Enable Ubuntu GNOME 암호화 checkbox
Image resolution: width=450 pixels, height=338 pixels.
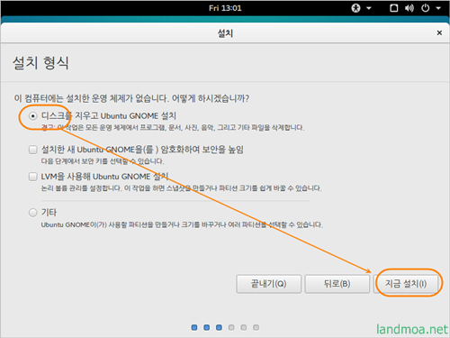coord(33,150)
